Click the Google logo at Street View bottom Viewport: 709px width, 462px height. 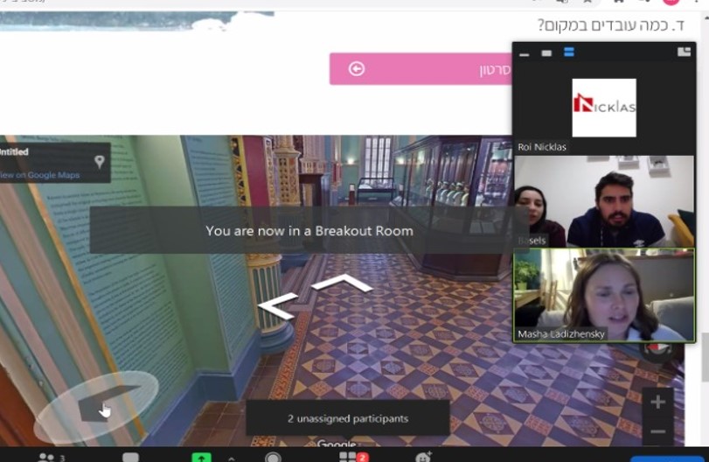(x=337, y=444)
